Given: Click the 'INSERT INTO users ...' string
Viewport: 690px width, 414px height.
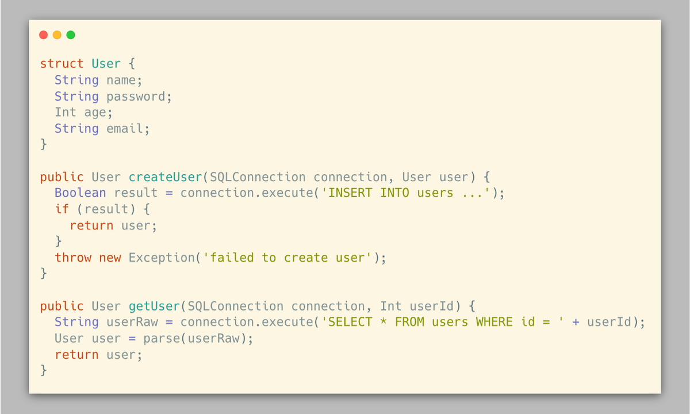Looking at the screenshot, I should click(405, 193).
